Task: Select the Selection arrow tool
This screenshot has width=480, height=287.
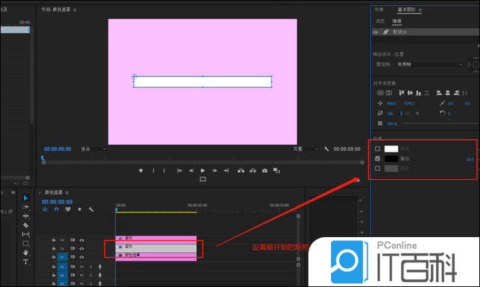Action: pos(26,198)
